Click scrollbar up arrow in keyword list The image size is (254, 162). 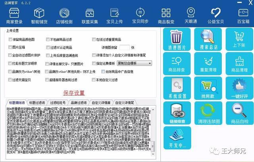coord(153,109)
